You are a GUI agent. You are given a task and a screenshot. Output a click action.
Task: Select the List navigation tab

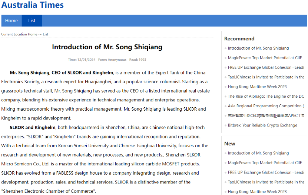click(32, 21)
